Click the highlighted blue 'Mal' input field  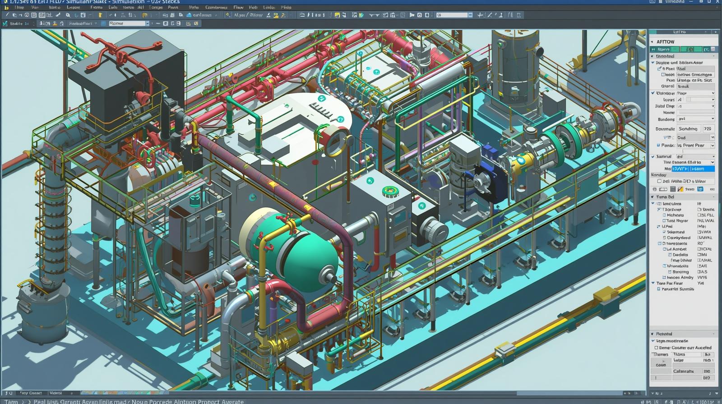[693, 169]
